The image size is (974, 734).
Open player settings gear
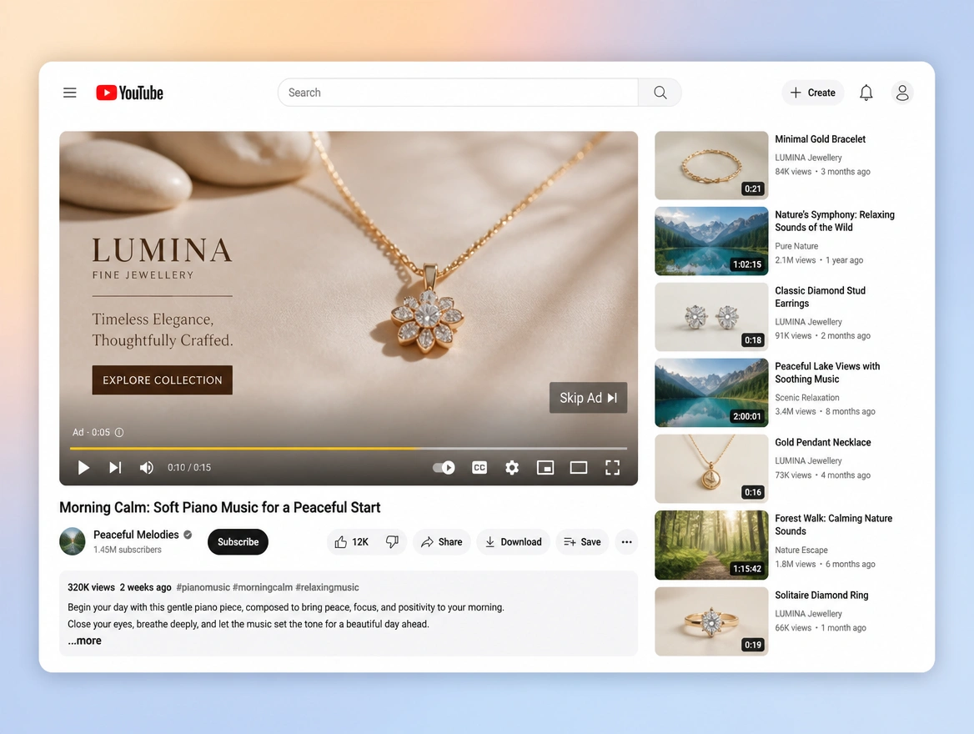pyautogui.click(x=512, y=467)
